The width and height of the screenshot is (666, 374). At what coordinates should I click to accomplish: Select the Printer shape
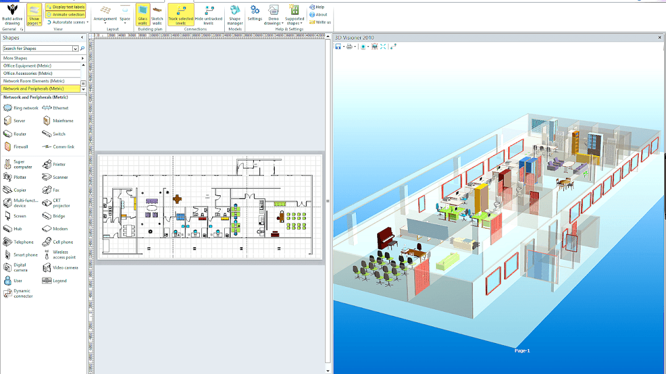tap(54, 164)
